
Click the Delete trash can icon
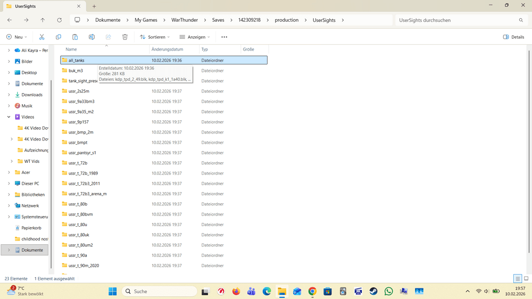(125, 37)
